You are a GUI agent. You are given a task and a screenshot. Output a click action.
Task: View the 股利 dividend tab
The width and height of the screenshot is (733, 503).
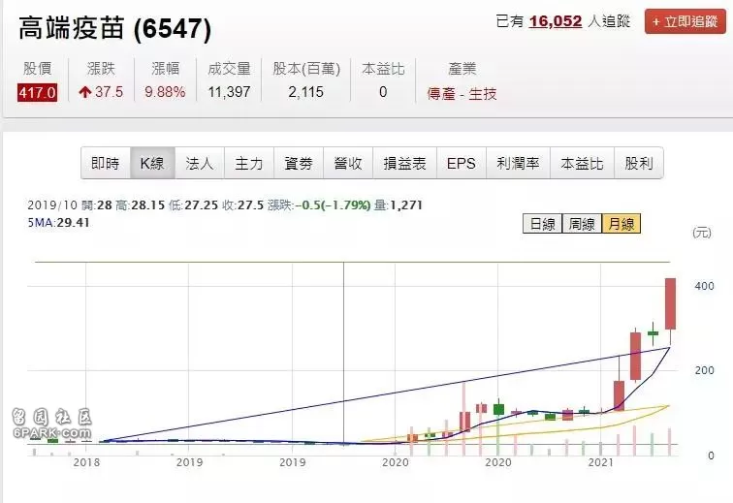(639, 163)
